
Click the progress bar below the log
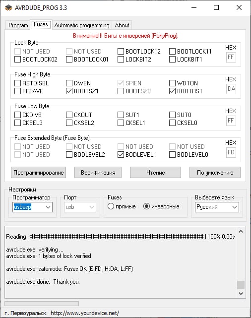[42, 304]
